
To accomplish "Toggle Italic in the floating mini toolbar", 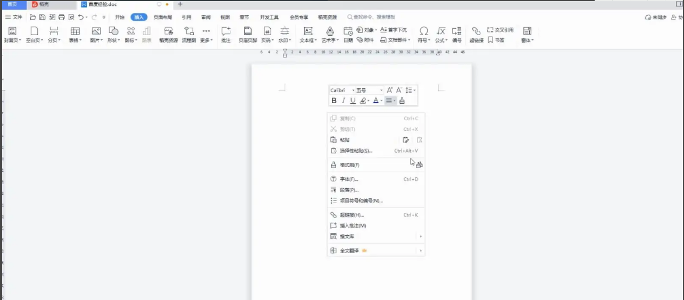I will pos(343,101).
